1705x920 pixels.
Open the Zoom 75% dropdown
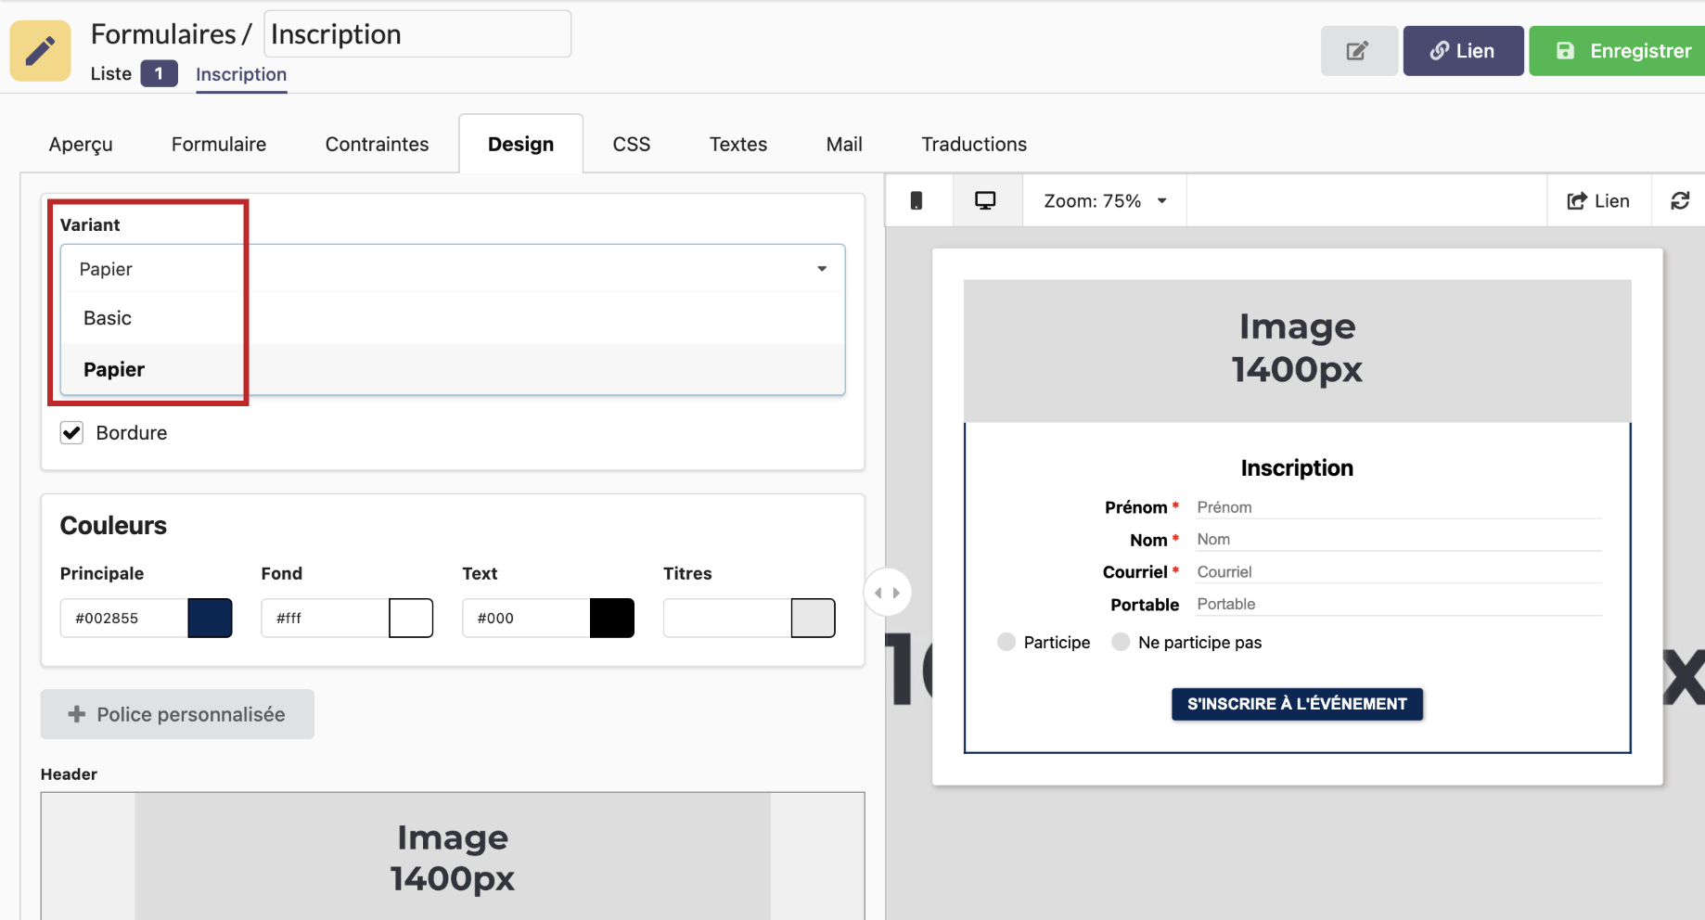(1104, 201)
